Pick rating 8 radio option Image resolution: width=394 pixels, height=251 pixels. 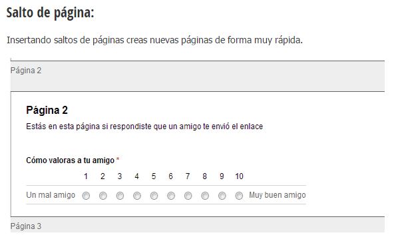coord(205,196)
